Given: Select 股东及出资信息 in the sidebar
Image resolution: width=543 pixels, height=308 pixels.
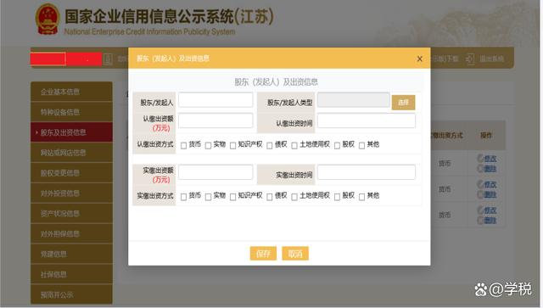Looking at the screenshot, I should pos(71,132).
